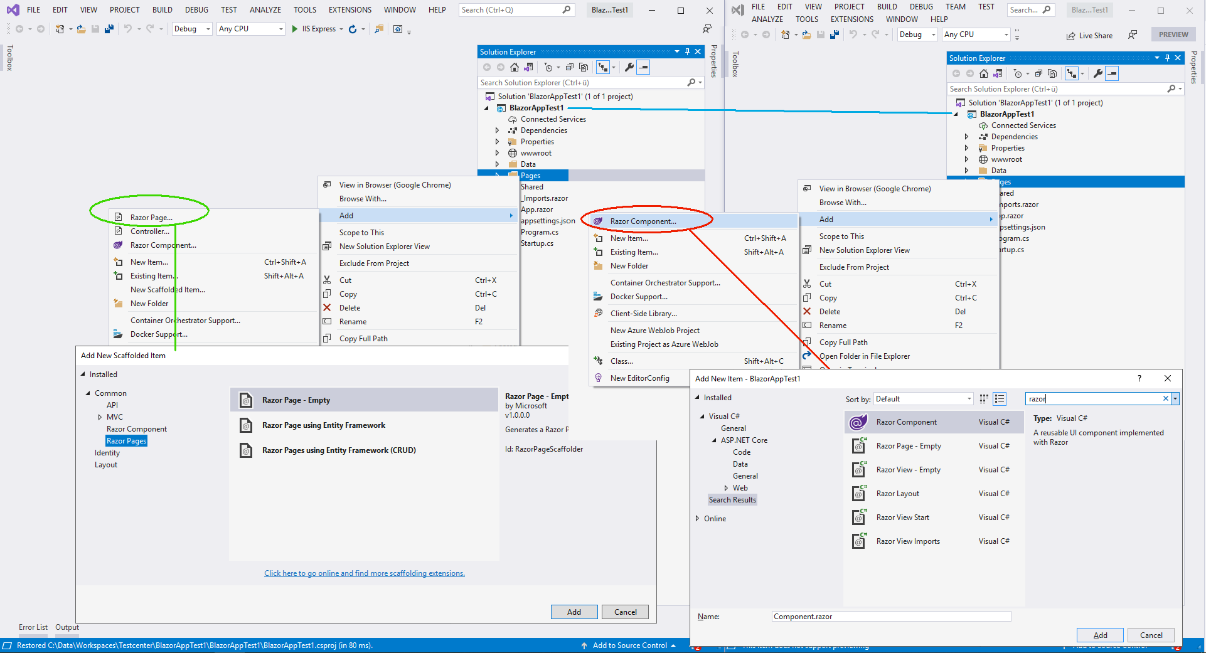Collapse ASP.NET Core node in Add New Item
Image resolution: width=1206 pixels, height=653 pixels.
click(x=714, y=440)
